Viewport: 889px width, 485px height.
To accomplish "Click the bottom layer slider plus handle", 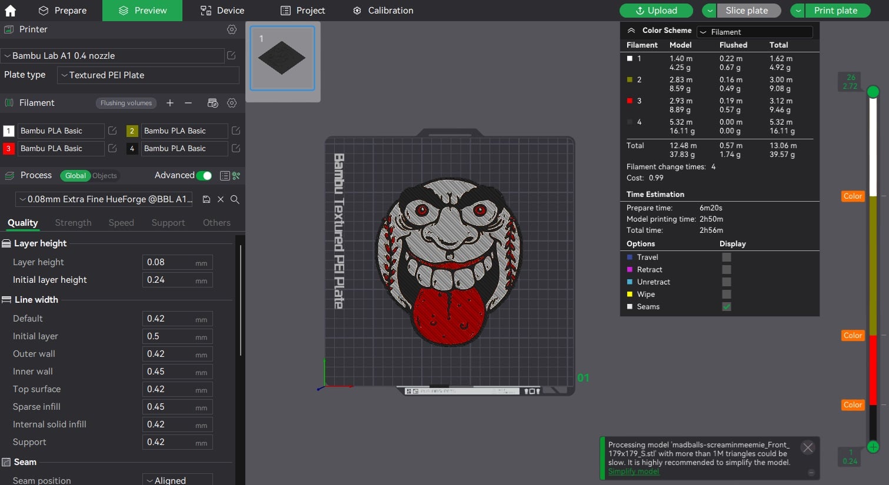I will (x=873, y=447).
